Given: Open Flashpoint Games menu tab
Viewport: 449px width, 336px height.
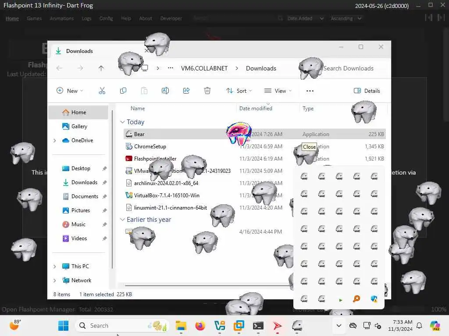Looking at the screenshot, I should pyautogui.click(x=34, y=18).
